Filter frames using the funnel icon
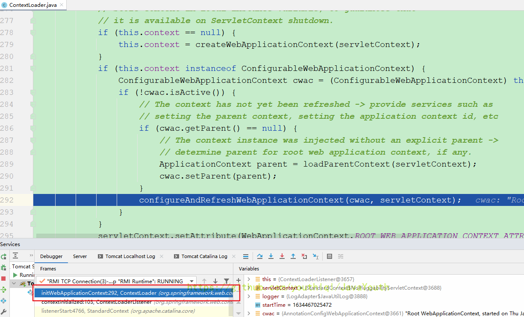This screenshot has height=317, width=524. click(x=227, y=281)
